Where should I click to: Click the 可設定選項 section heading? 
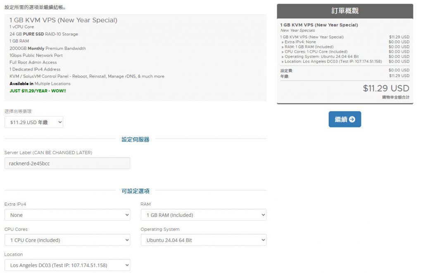click(x=135, y=191)
